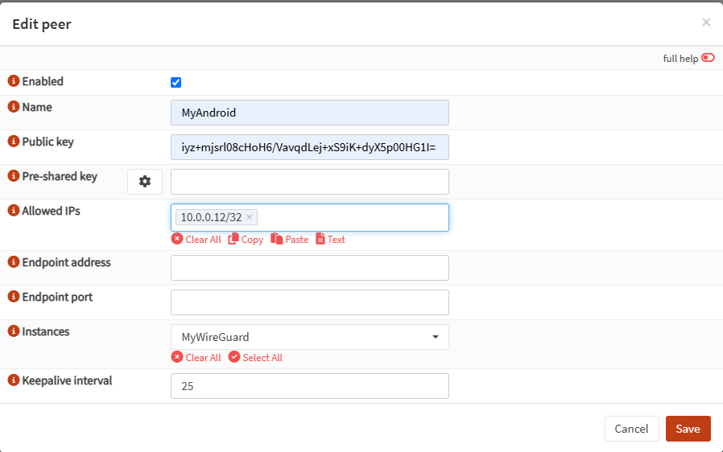Save the peer settings
This screenshot has height=452, width=723.
click(688, 429)
